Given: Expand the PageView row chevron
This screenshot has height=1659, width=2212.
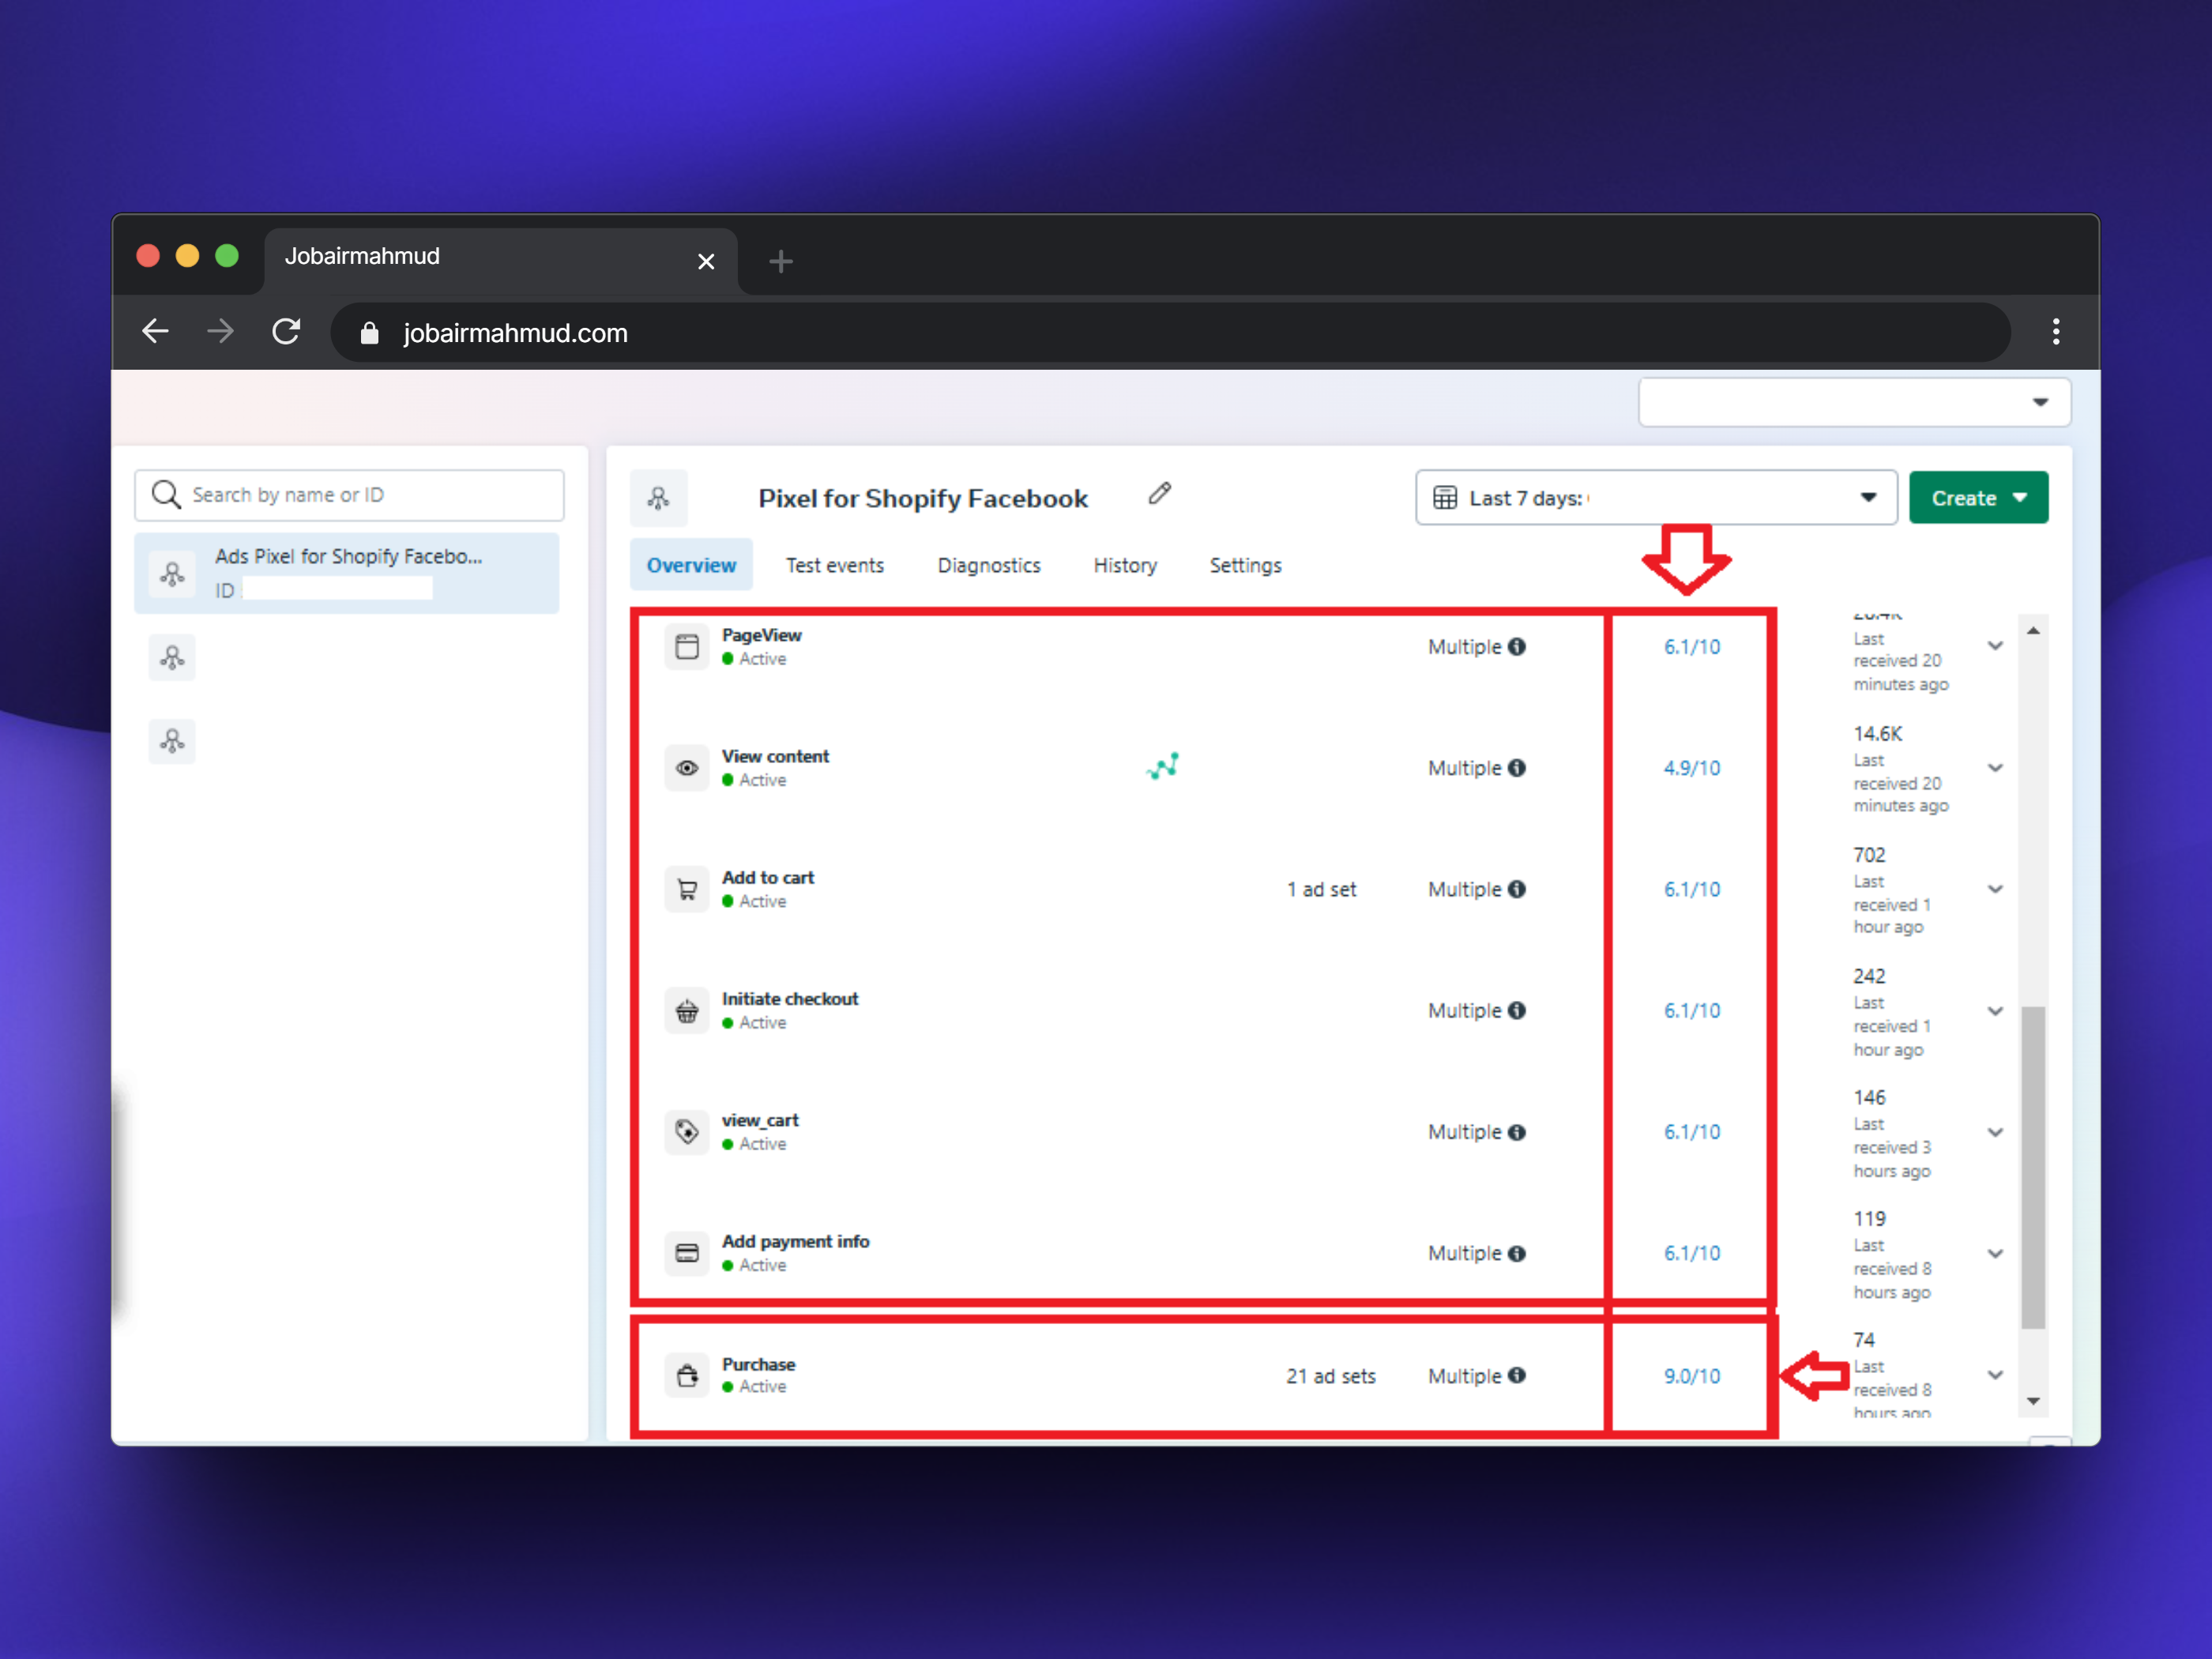Looking at the screenshot, I should [1995, 646].
